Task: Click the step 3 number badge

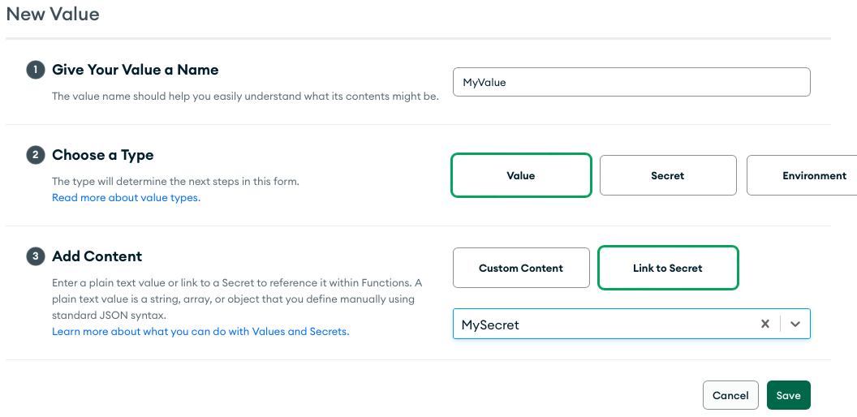Action: click(x=35, y=256)
